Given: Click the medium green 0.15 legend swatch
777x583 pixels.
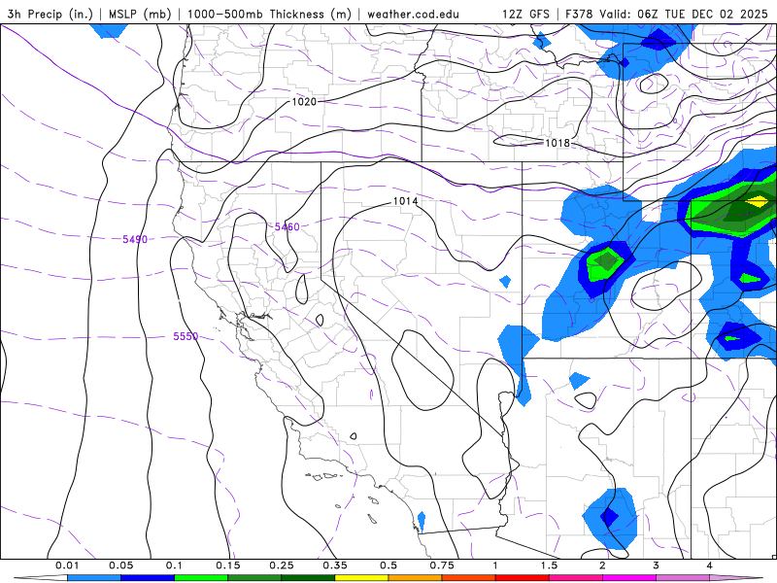Looking at the screenshot, I should click(x=254, y=578).
